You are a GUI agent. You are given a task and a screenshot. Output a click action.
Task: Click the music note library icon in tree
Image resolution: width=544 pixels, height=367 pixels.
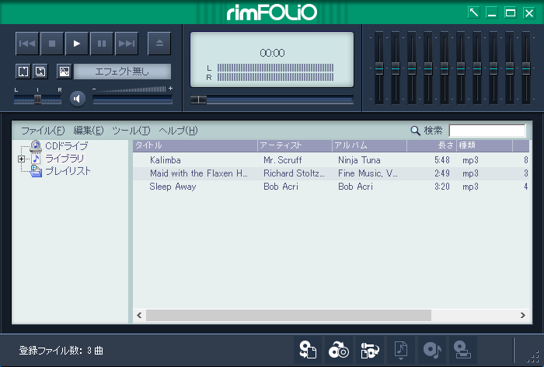[36, 159]
